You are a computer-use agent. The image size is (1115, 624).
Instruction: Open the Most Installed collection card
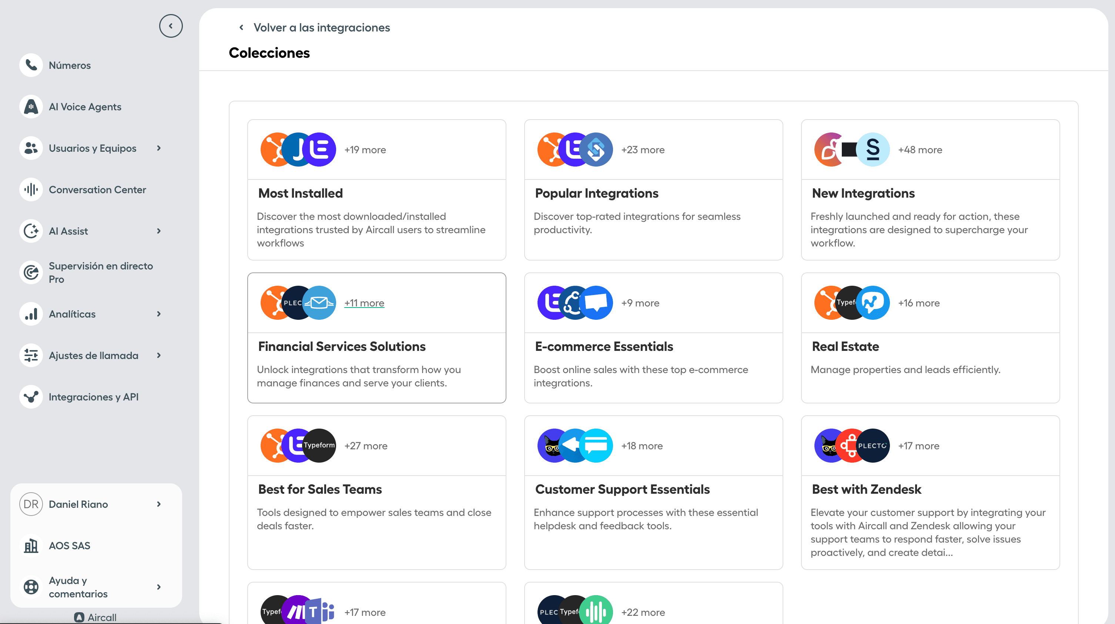376,194
